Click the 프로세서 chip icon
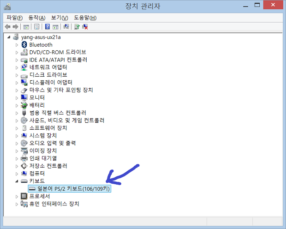This screenshot has width=286, height=229. point(24,196)
